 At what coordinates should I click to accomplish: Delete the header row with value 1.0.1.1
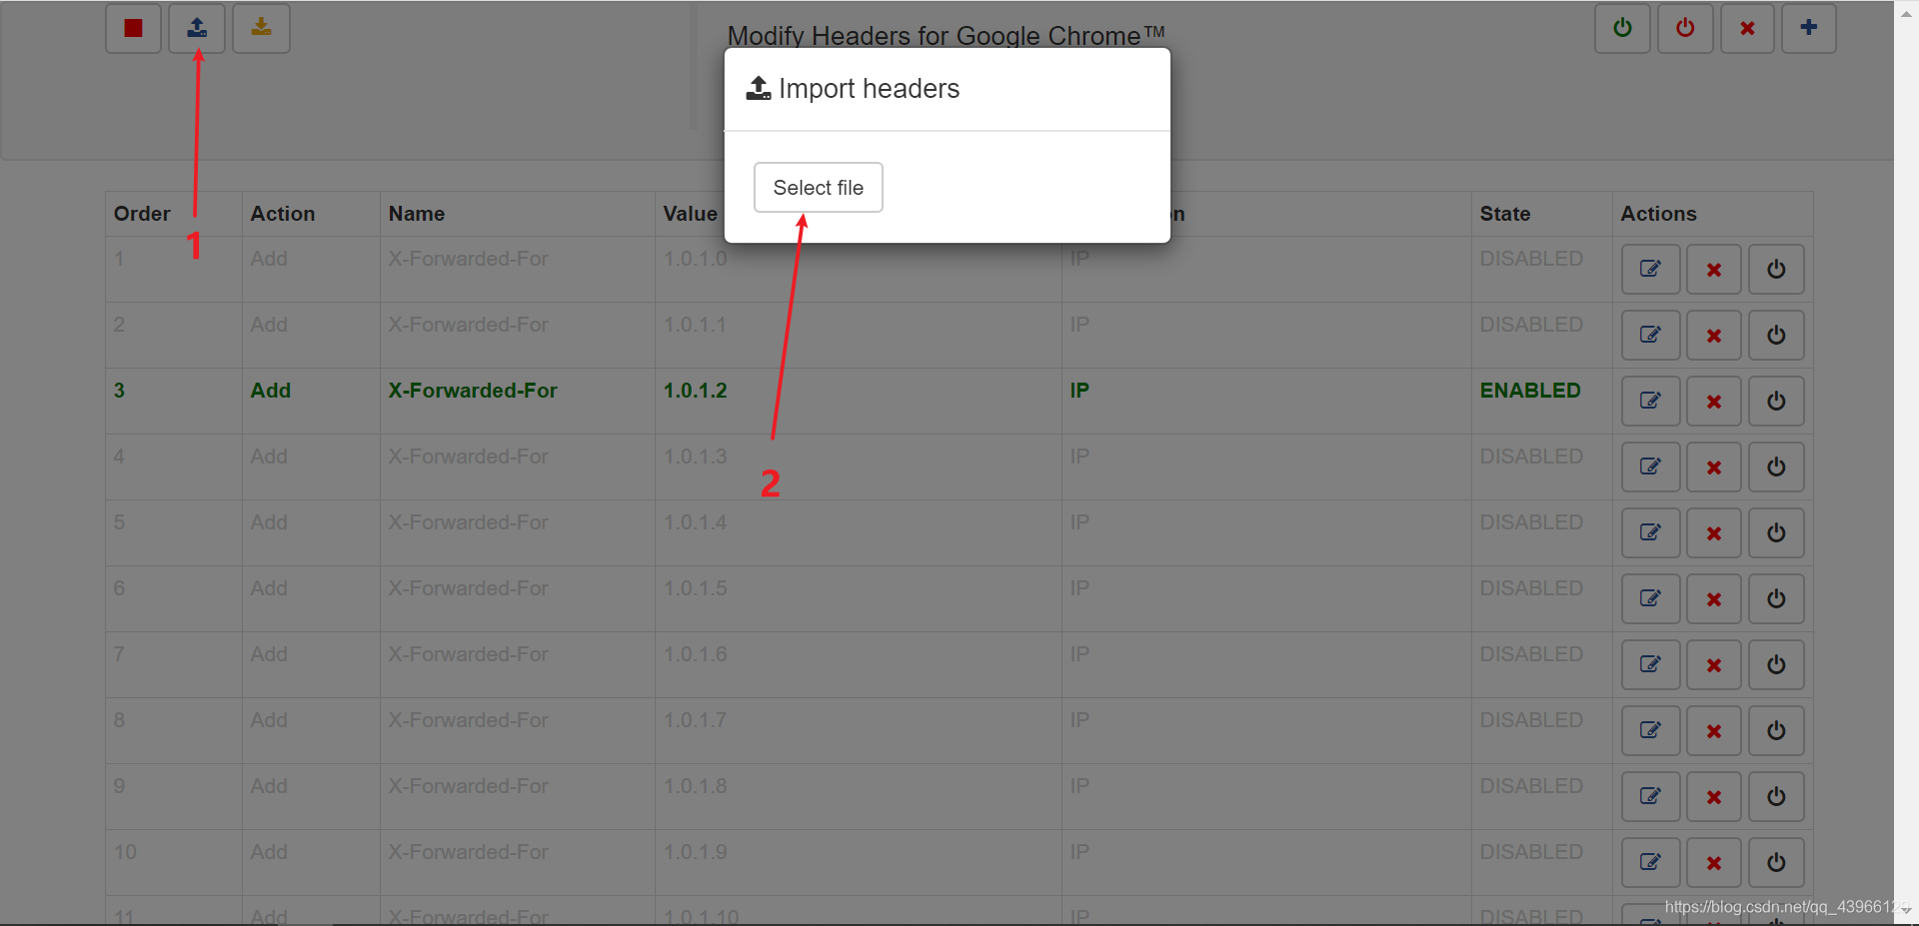point(1714,336)
